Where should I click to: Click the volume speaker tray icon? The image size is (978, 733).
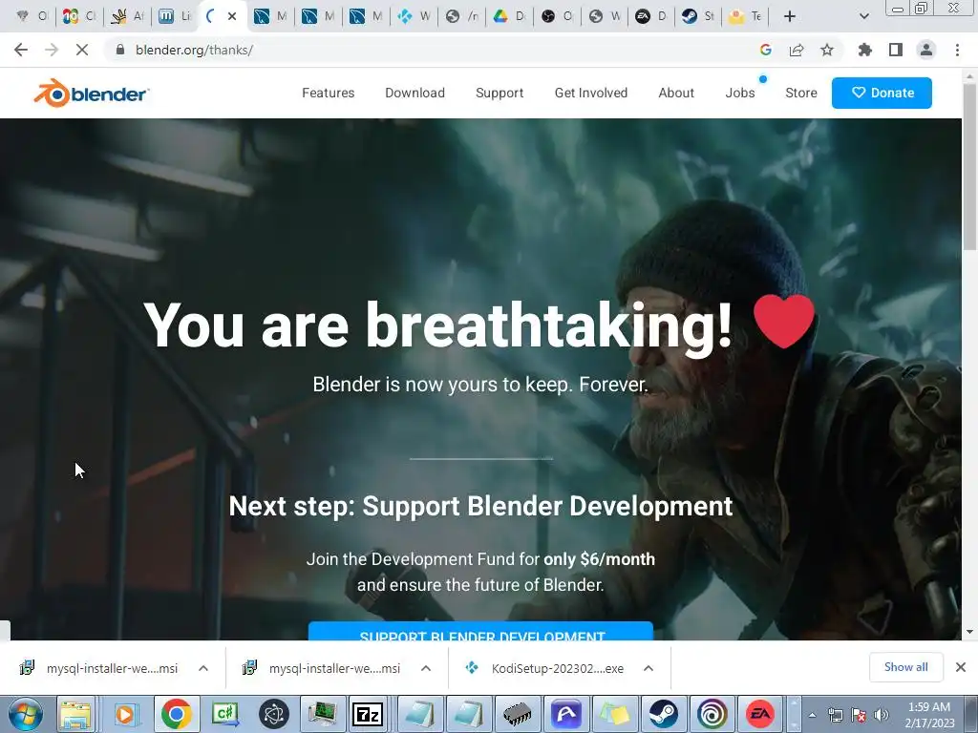point(881,715)
